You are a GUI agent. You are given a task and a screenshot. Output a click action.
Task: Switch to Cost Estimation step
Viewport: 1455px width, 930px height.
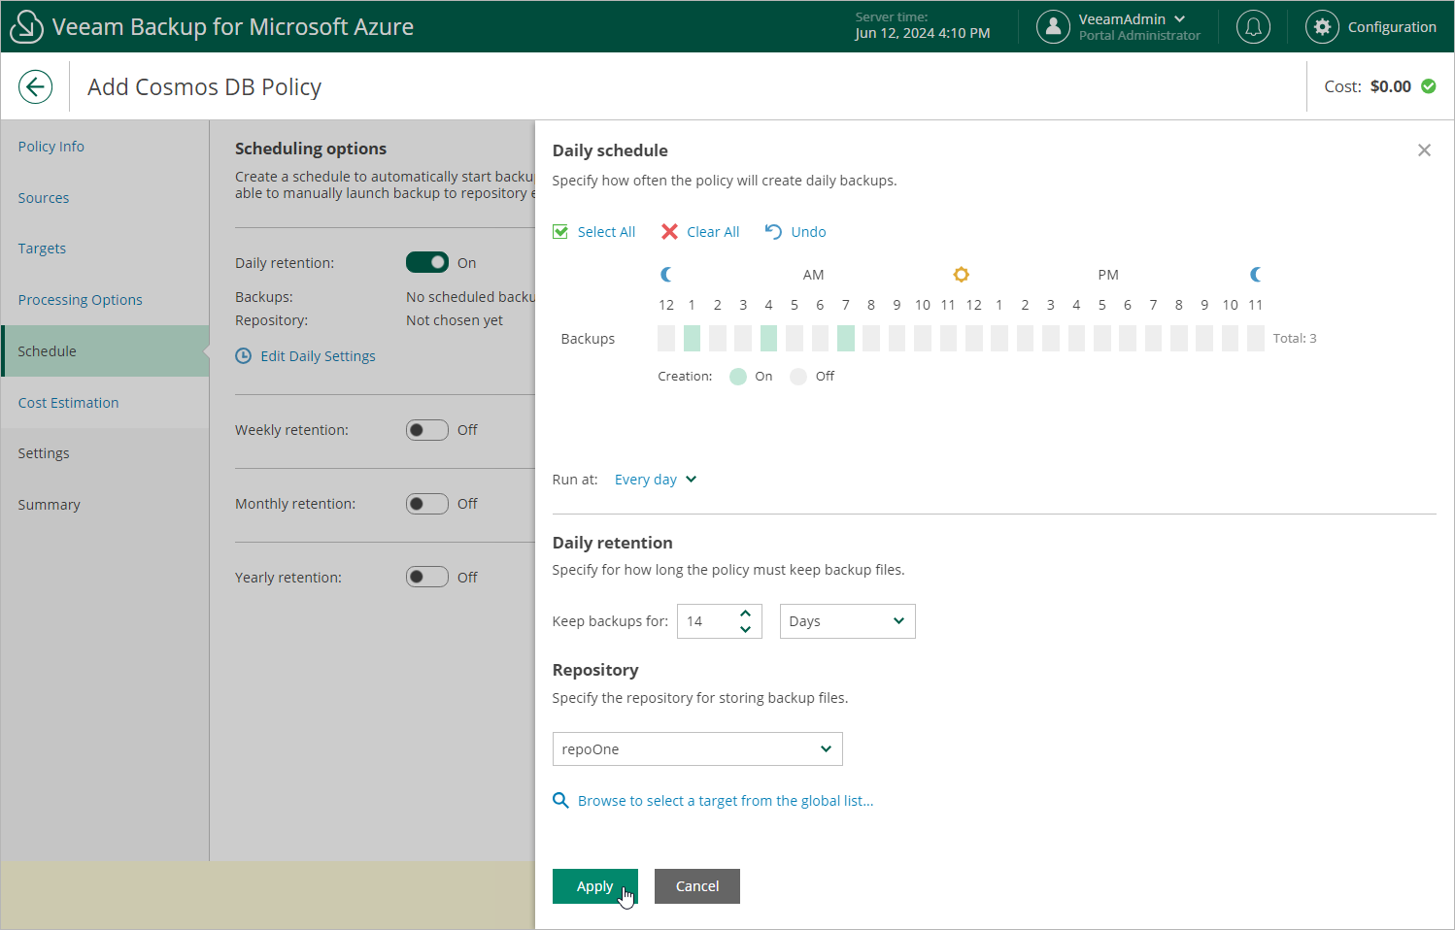point(68,403)
